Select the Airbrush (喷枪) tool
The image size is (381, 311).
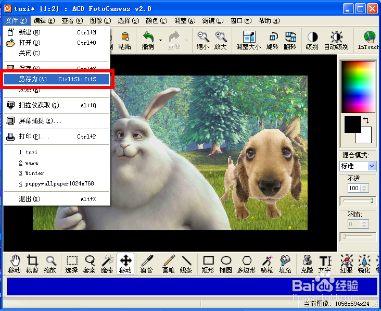[x=268, y=264]
